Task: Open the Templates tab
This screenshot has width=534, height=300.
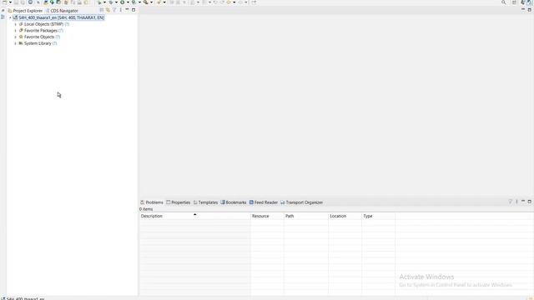Action: (206, 202)
